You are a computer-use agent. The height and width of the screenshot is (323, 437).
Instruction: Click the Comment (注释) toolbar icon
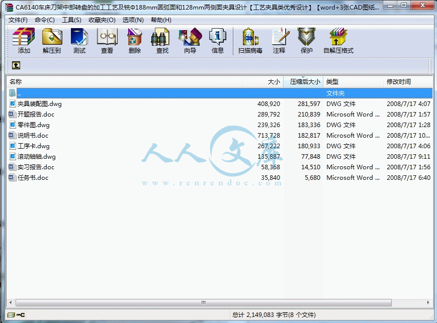click(x=280, y=37)
